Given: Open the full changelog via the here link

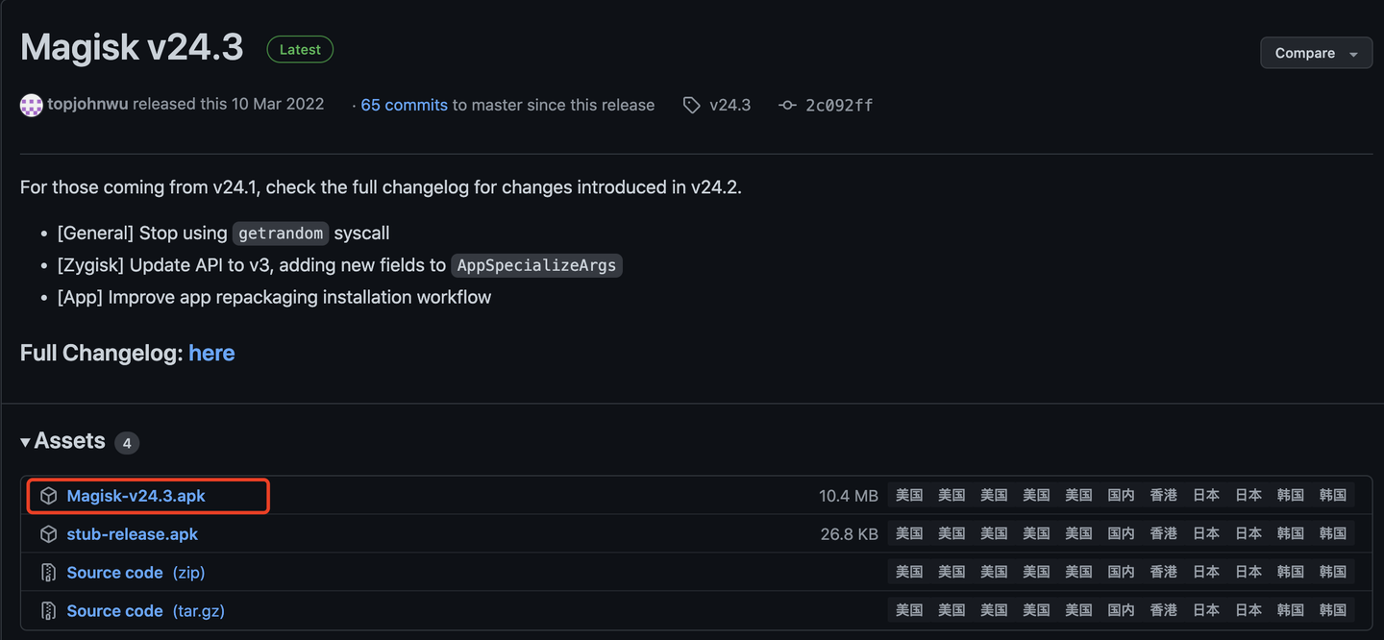Looking at the screenshot, I should (211, 353).
